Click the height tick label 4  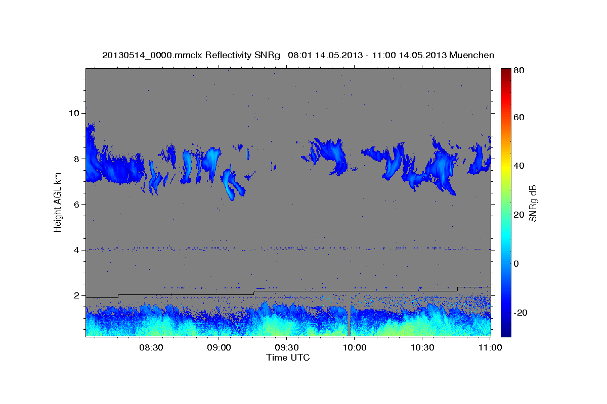point(77,250)
